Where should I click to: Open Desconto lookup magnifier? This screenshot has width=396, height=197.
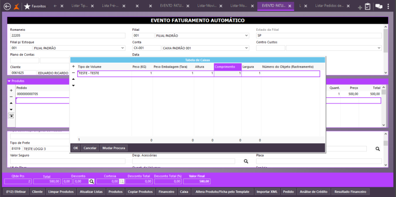point(92,181)
